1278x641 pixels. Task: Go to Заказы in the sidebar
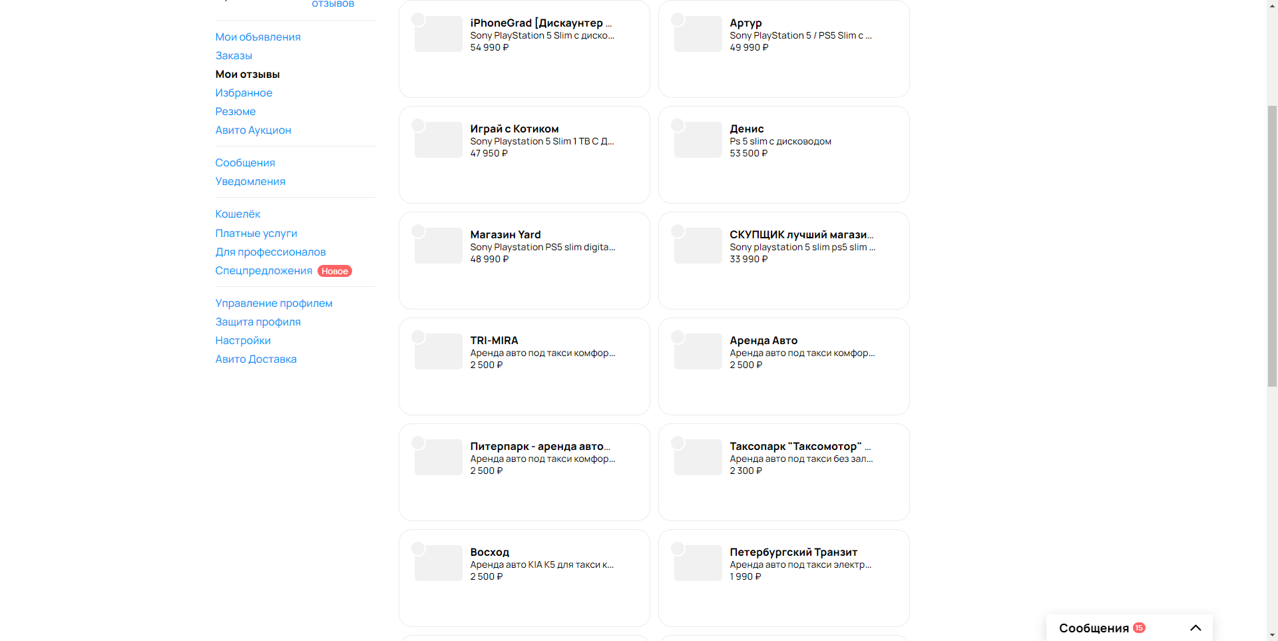234,56
